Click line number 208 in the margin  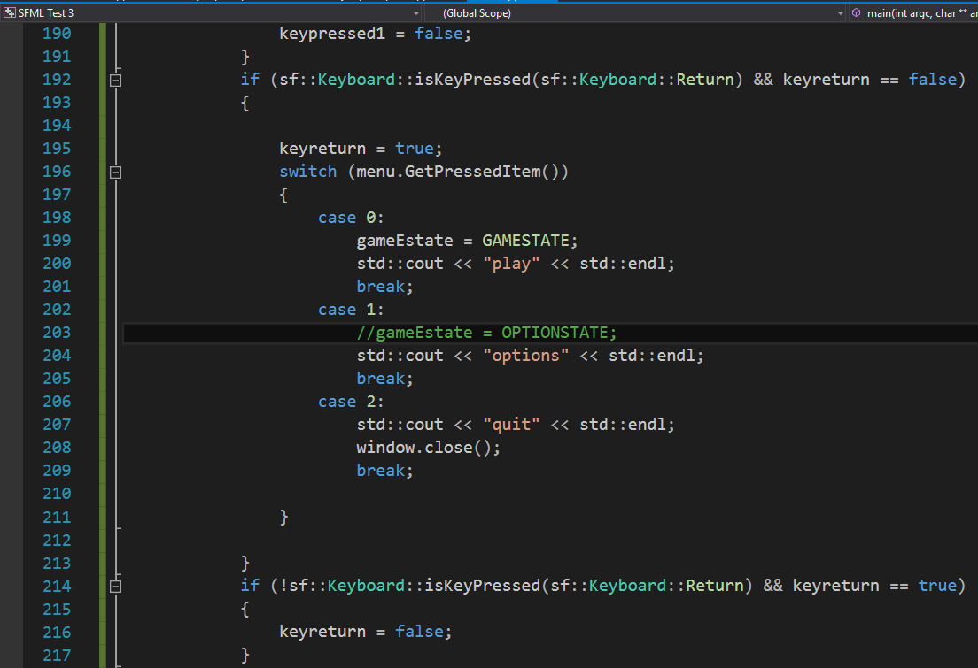point(57,448)
